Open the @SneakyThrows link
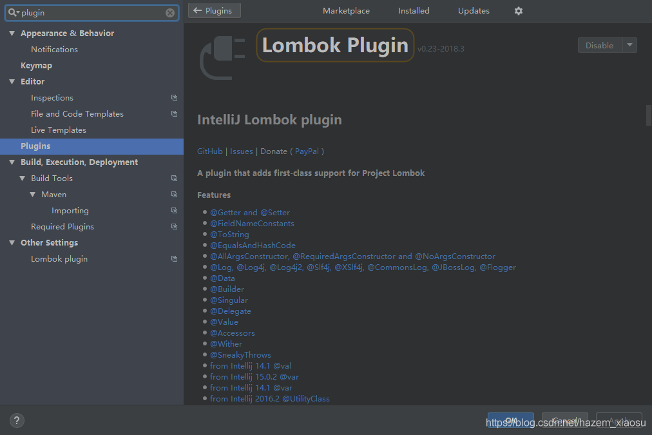This screenshot has height=435, width=652. 240,354
